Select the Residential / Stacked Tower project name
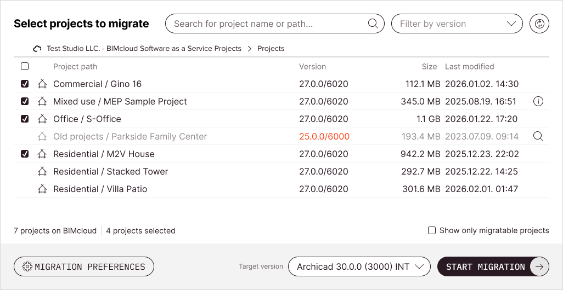The image size is (563, 290). pos(111,171)
